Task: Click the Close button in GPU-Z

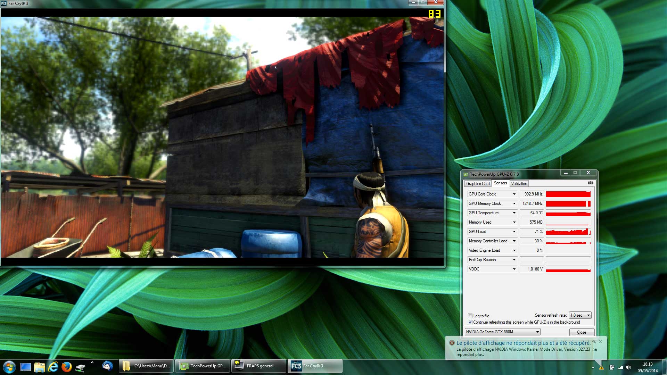Action: (582, 332)
